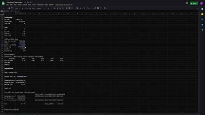Image resolution: width=205 pixels, height=115 pixels.
Task: Open the Data menu
Action: 29,5
